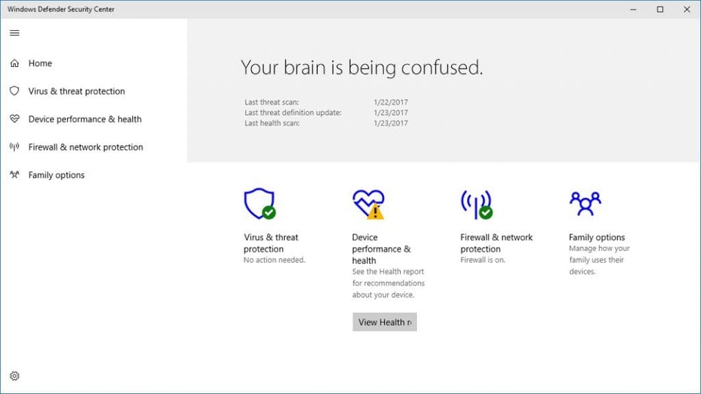Click 'Manage how your family uses their devices' text
The image size is (701, 394).
[599, 260]
